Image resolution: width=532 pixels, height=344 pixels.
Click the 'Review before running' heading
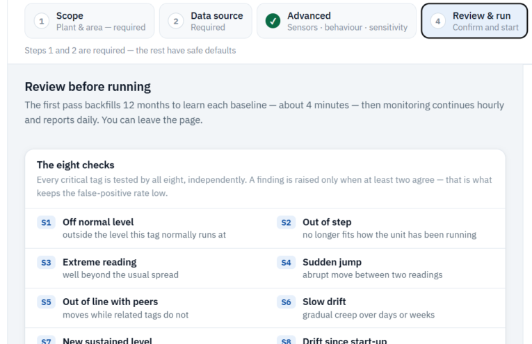pyautogui.click(x=88, y=87)
